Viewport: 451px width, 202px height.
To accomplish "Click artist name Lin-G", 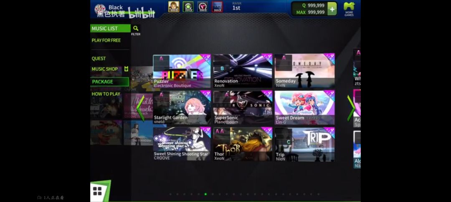I will [281, 122].
